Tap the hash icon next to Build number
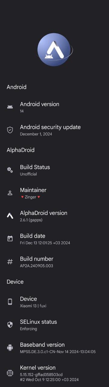The height and width of the screenshot is (387, 109). pos(10,262)
